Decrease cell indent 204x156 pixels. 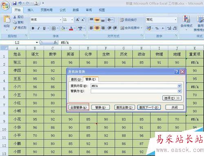(x=109, y=28)
